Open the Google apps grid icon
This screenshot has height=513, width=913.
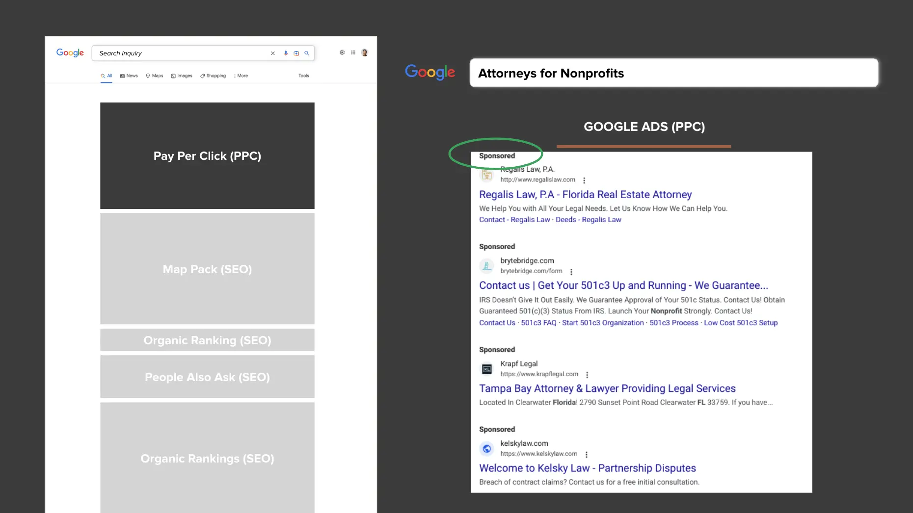[353, 52]
